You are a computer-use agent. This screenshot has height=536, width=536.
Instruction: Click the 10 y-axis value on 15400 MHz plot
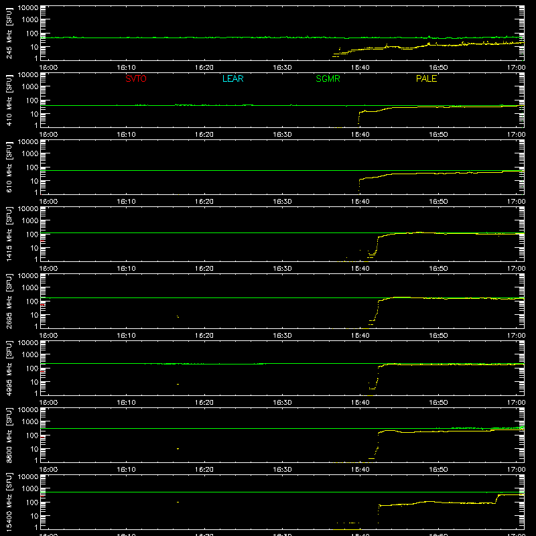click(x=34, y=516)
